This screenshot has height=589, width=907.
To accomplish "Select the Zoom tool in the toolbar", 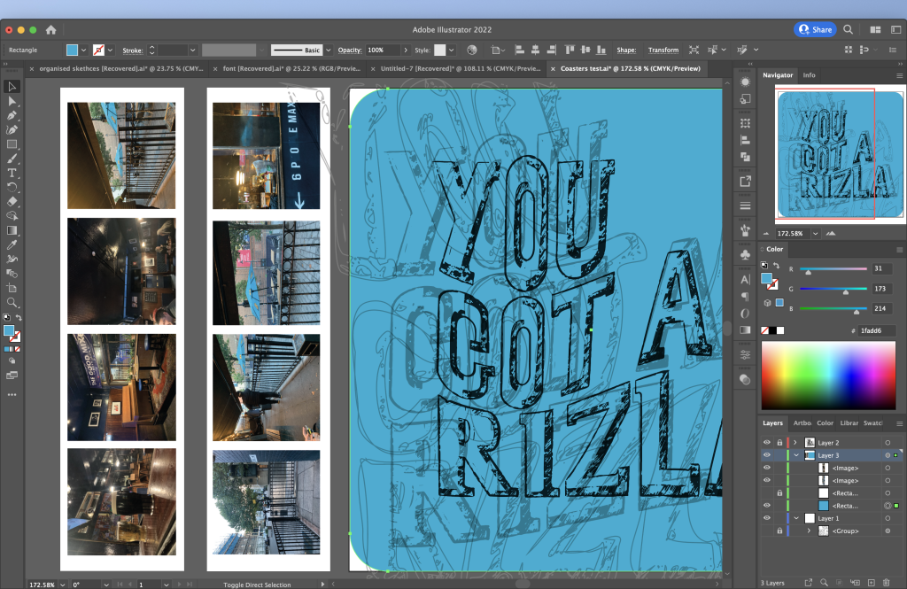I will point(12,303).
